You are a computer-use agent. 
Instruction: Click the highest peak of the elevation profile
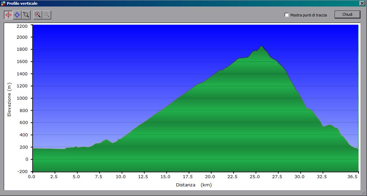coord(261,46)
